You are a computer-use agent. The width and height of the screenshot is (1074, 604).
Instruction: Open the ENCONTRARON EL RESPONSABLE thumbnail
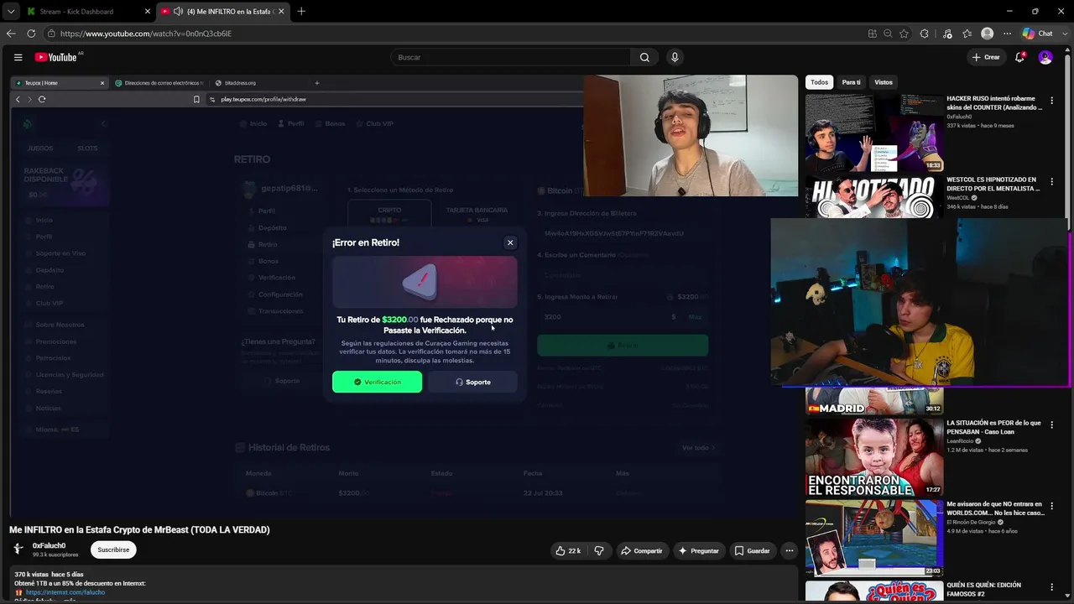874,457
